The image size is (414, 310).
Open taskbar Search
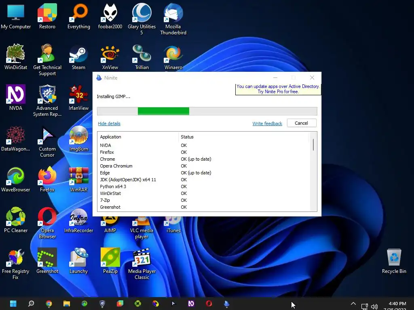point(31,304)
